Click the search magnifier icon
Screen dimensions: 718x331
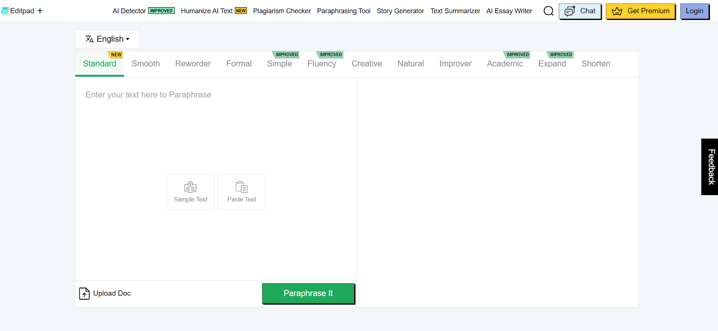pos(548,11)
